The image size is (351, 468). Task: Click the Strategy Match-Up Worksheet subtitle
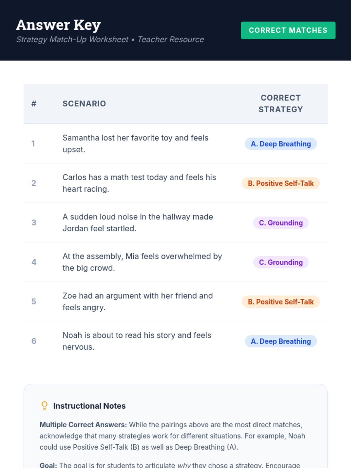click(110, 39)
